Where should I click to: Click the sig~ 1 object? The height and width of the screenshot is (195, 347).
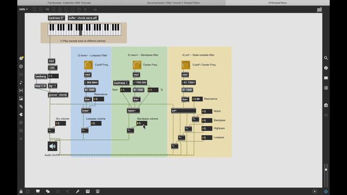[53, 86]
